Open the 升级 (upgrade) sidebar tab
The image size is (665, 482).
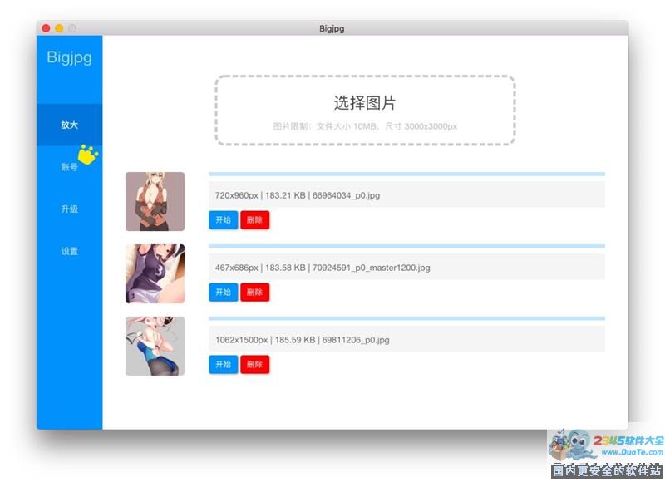click(x=69, y=209)
